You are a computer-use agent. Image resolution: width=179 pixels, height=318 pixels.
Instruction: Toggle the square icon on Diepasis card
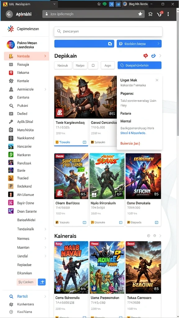pos(121,222)
